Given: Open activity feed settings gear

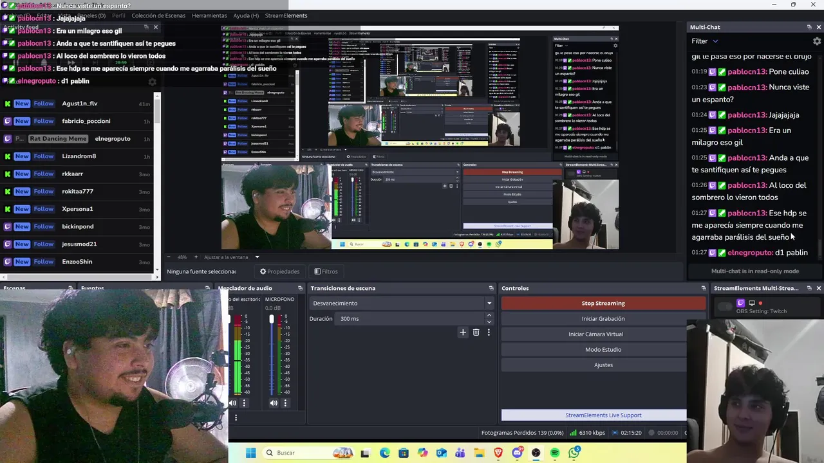Looking at the screenshot, I should coord(152,82).
